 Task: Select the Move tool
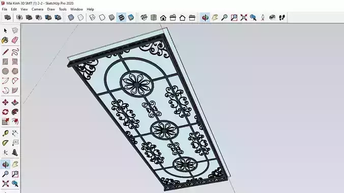pos(5,102)
